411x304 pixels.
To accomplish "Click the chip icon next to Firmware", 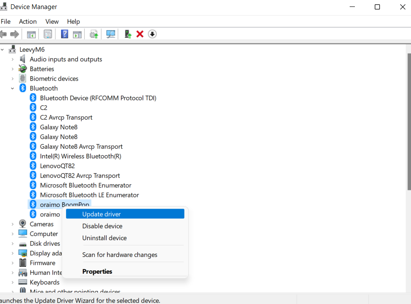I will [23, 263].
